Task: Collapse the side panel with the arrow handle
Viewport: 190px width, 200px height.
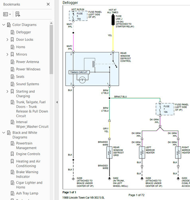Action: click(57, 102)
